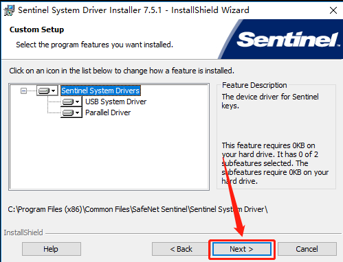Open the Sentinel System Drivers install-option dropdown arrow
Screen dimensions: 343x262
coord(54,91)
